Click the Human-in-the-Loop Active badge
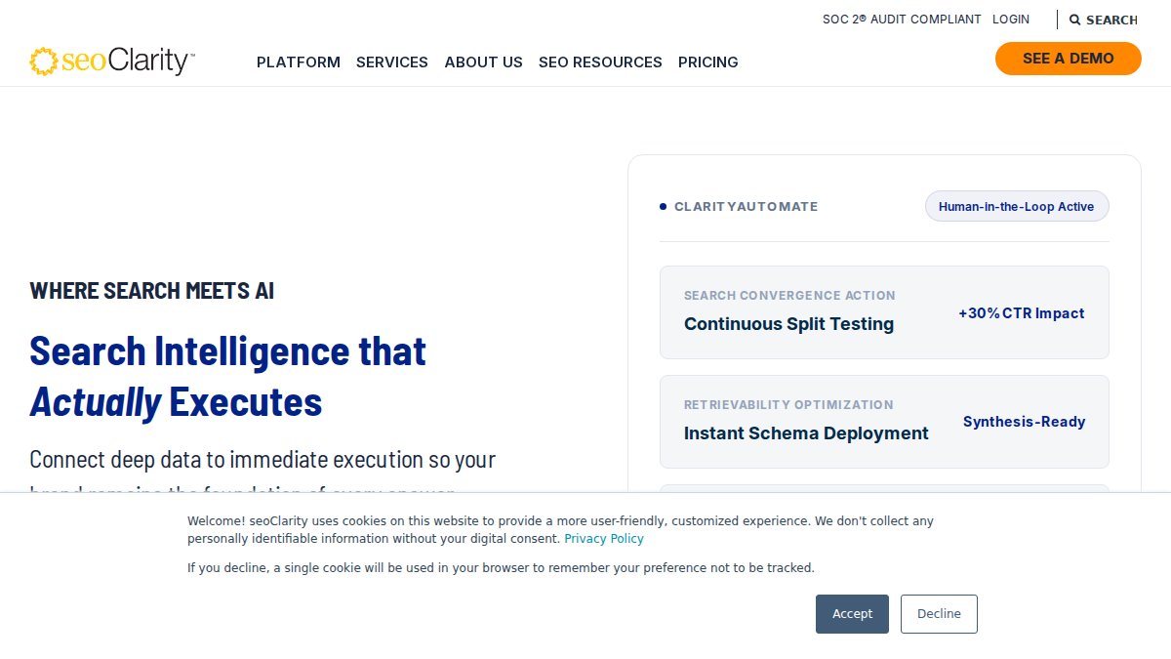1171x659 pixels. coord(1017,206)
